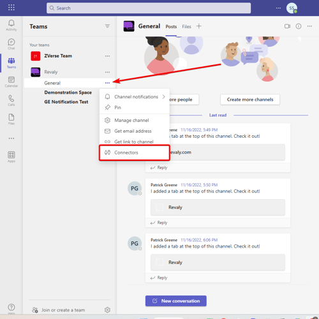Show more apps ellipsis in left rail
The width and height of the screenshot is (319, 319).
tap(11, 138)
